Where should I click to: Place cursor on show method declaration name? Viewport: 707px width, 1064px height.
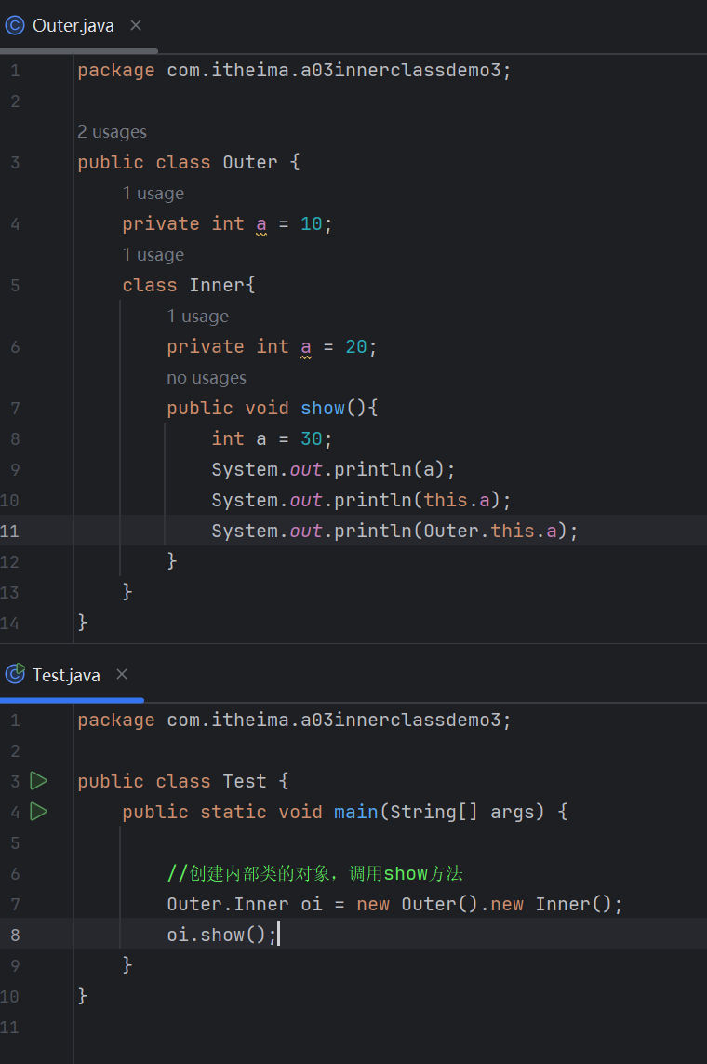tap(322, 408)
